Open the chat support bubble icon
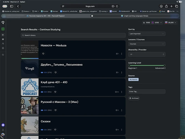185x139 pixels. tap(3, 125)
